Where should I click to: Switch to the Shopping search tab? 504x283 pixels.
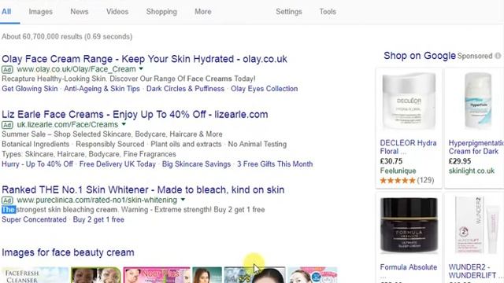point(161,12)
